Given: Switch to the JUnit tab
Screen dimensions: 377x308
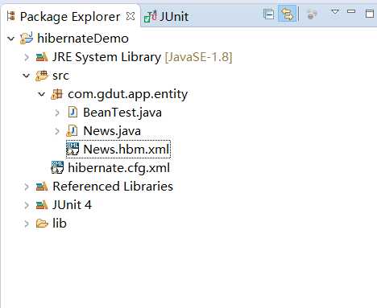Looking at the screenshot, I should tap(166, 17).
